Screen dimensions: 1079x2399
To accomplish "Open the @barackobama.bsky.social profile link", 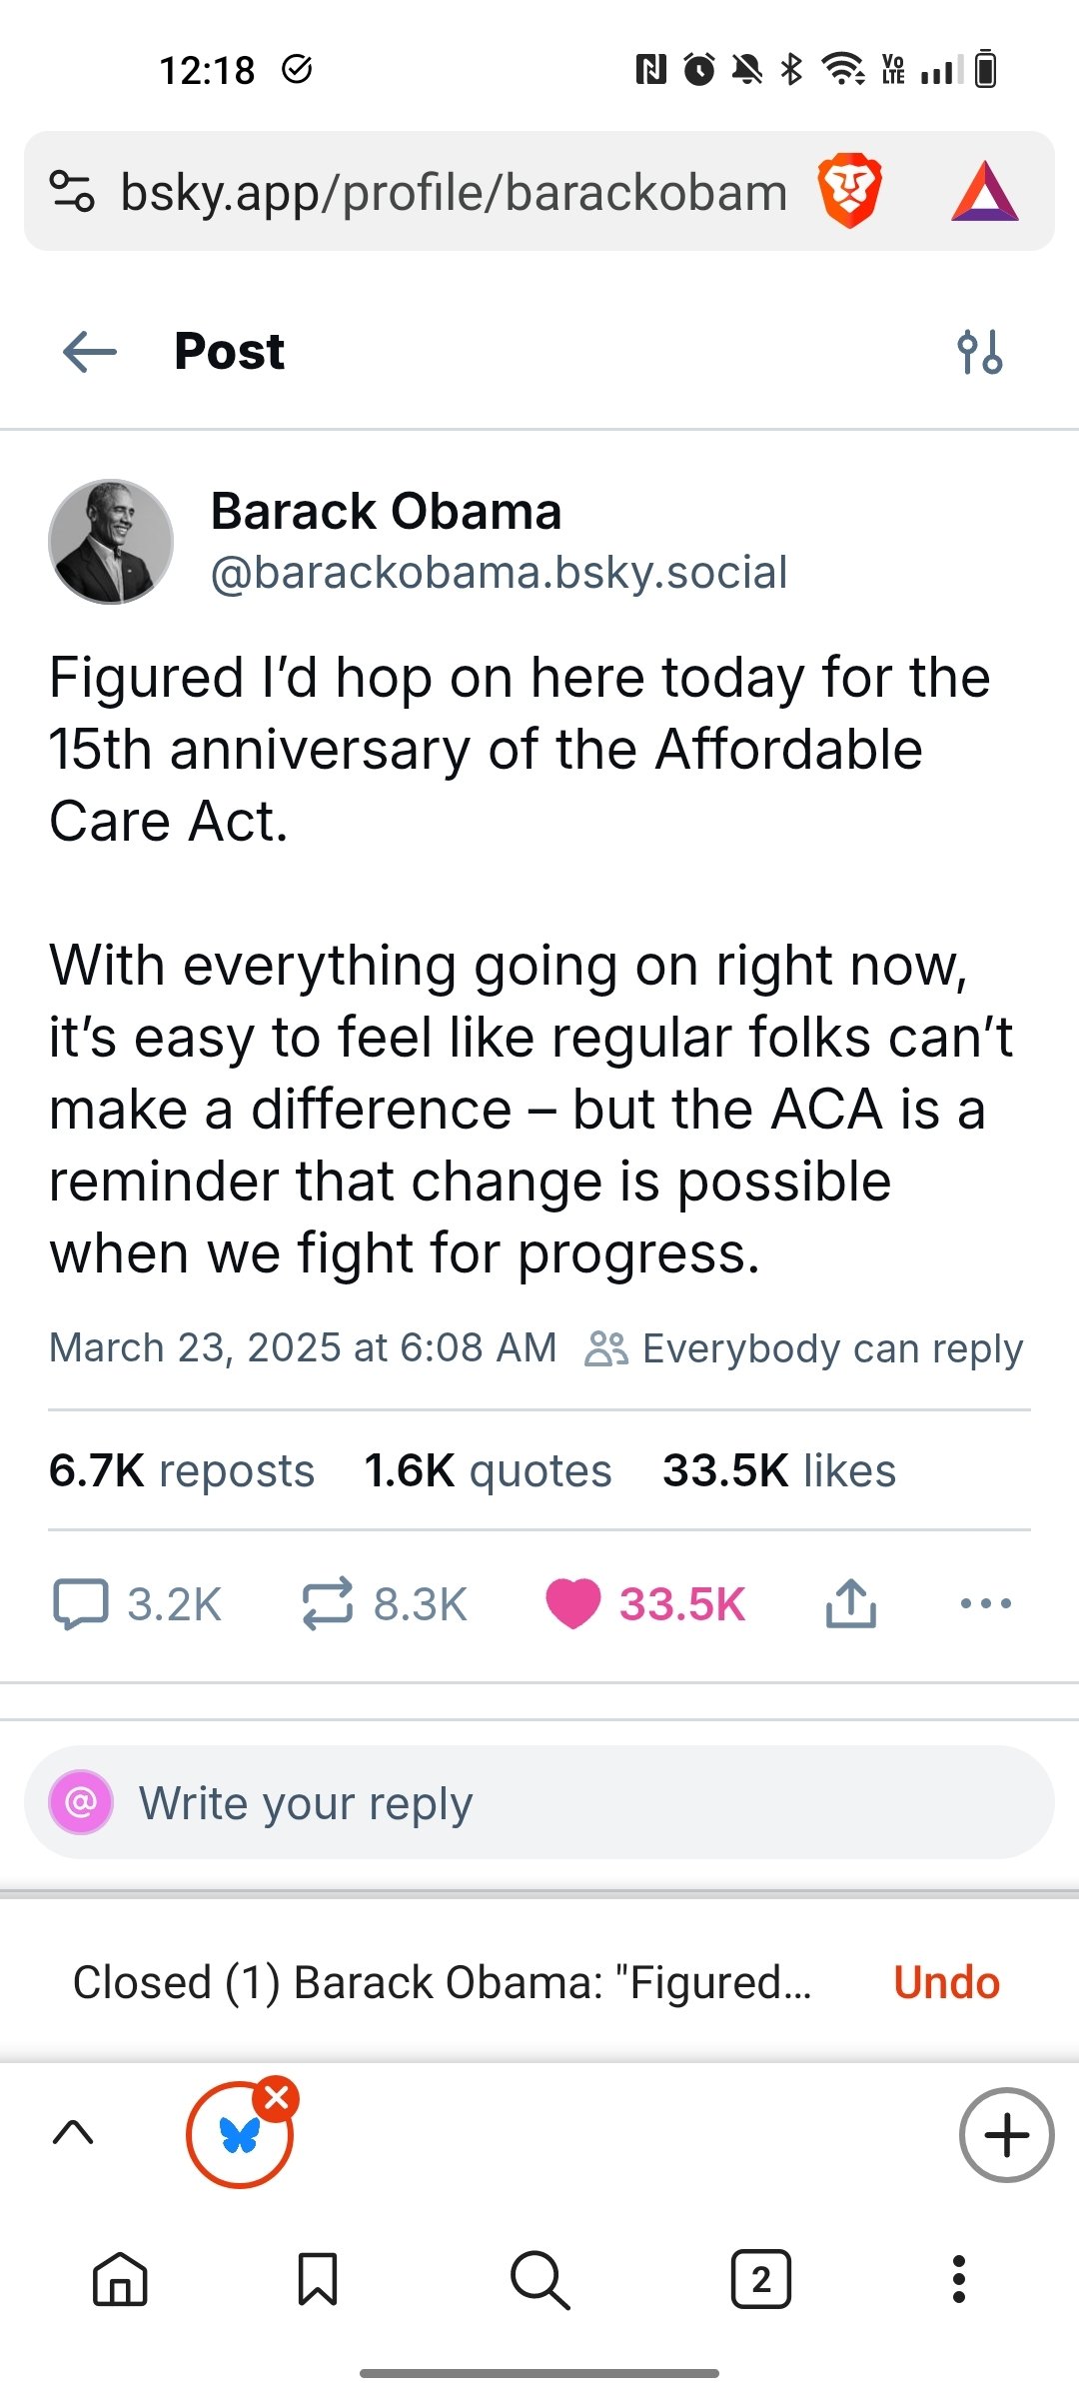I will click(x=499, y=573).
